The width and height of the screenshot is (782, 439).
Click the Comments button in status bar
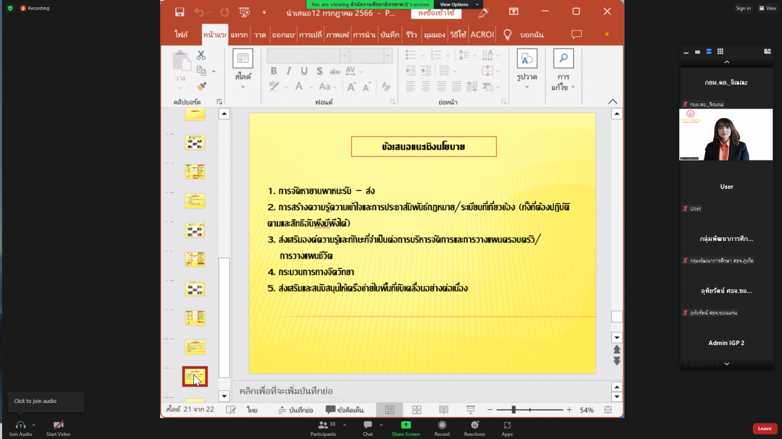[345, 410]
